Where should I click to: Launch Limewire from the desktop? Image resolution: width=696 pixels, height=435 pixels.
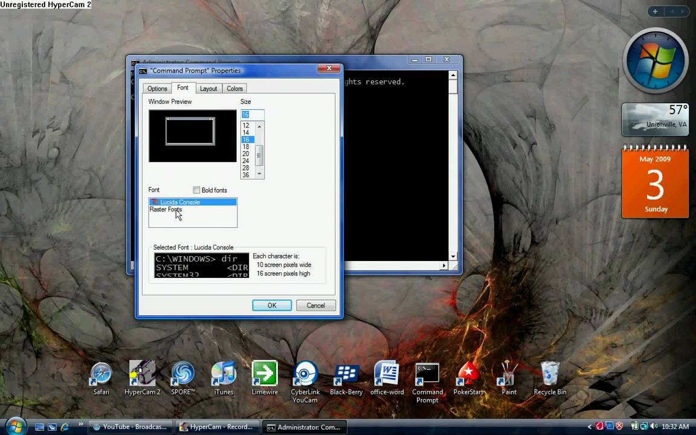265,378
